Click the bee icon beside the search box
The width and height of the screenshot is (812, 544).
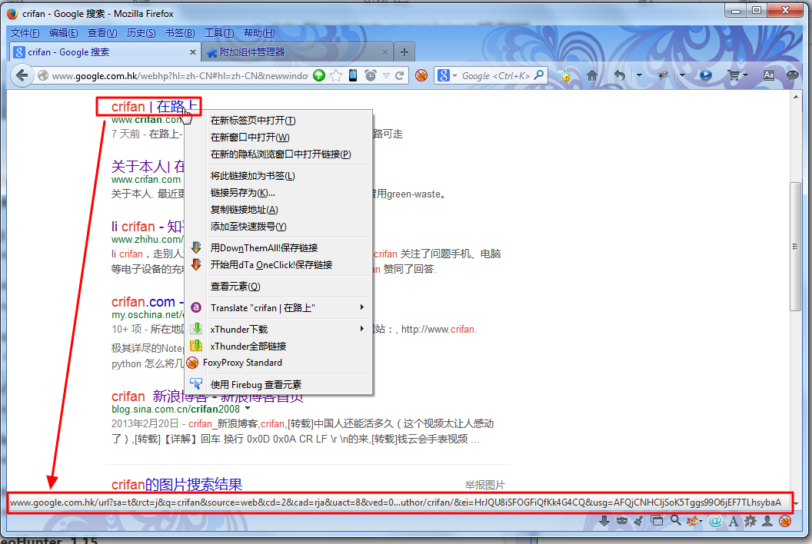564,75
